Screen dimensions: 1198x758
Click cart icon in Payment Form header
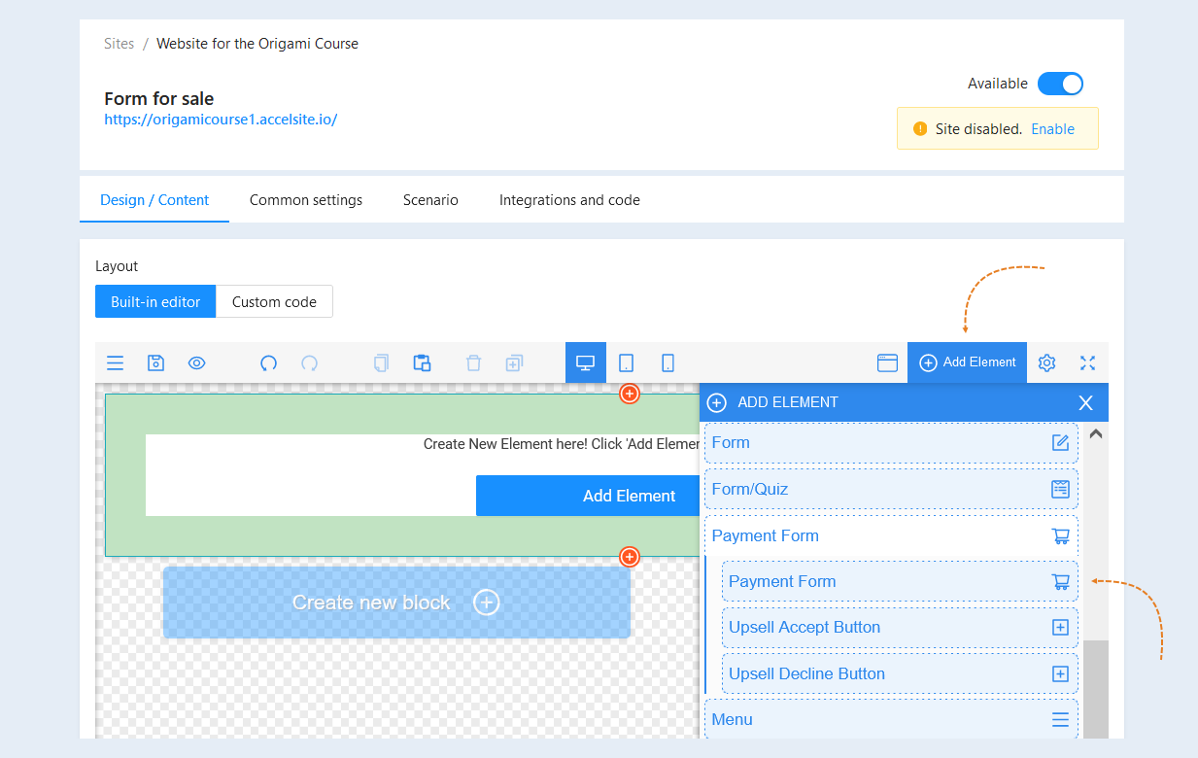point(1060,535)
